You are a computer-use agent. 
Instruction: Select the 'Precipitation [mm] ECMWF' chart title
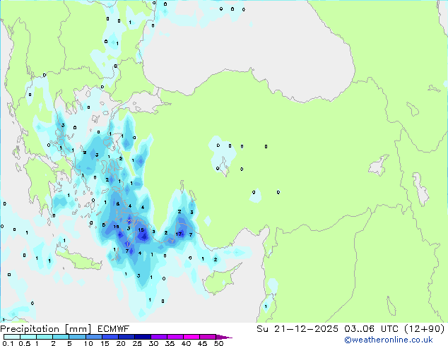click(x=64, y=329)
